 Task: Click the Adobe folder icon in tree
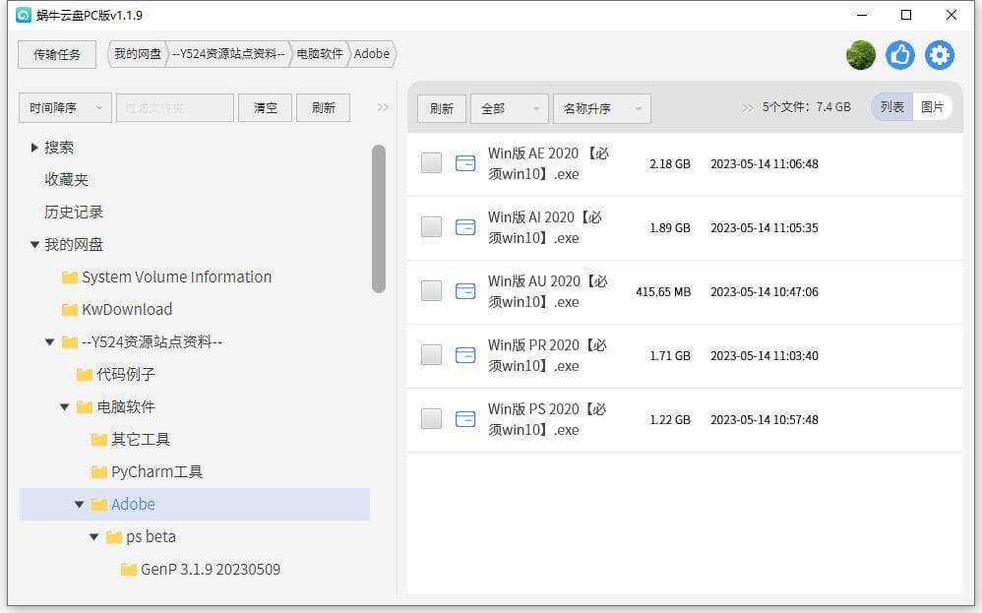(99, 505)
